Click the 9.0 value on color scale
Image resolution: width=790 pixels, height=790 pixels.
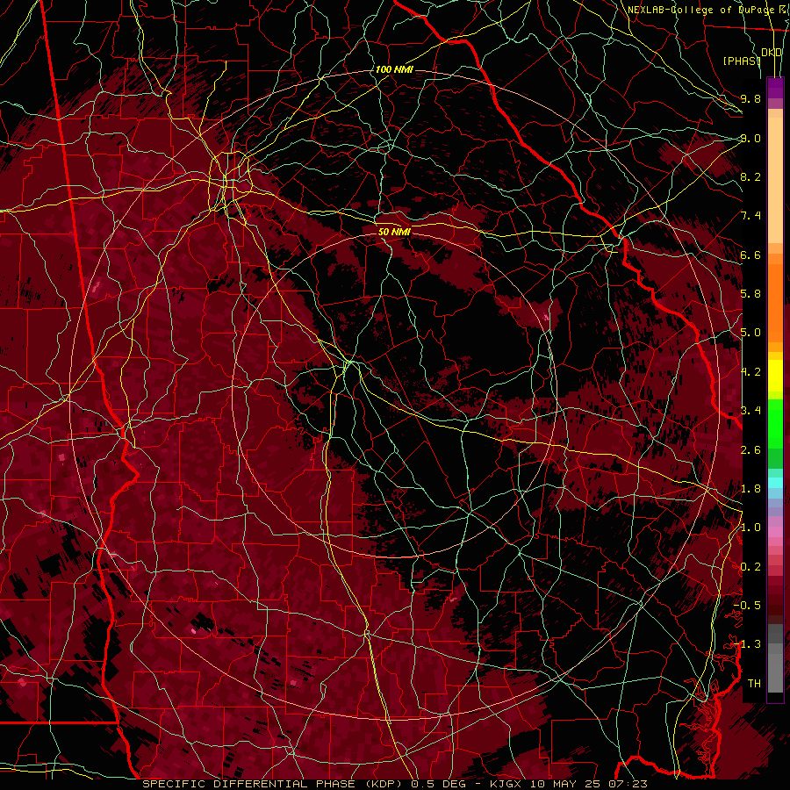[750, 138]
